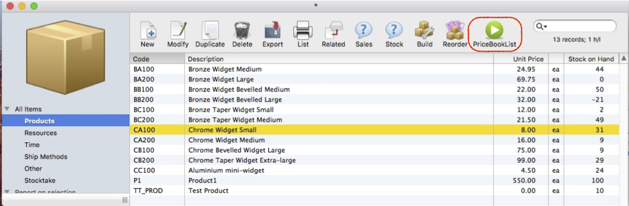Open the search field magnifier dropdown
Viewport: 629px width, 206px height.
coord(542,26)
